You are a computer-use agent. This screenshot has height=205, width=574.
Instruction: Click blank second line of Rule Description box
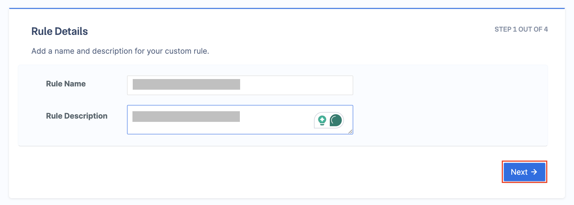click(218, 128)
